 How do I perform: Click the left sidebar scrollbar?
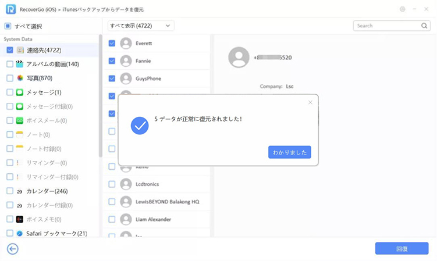point(100,96)
